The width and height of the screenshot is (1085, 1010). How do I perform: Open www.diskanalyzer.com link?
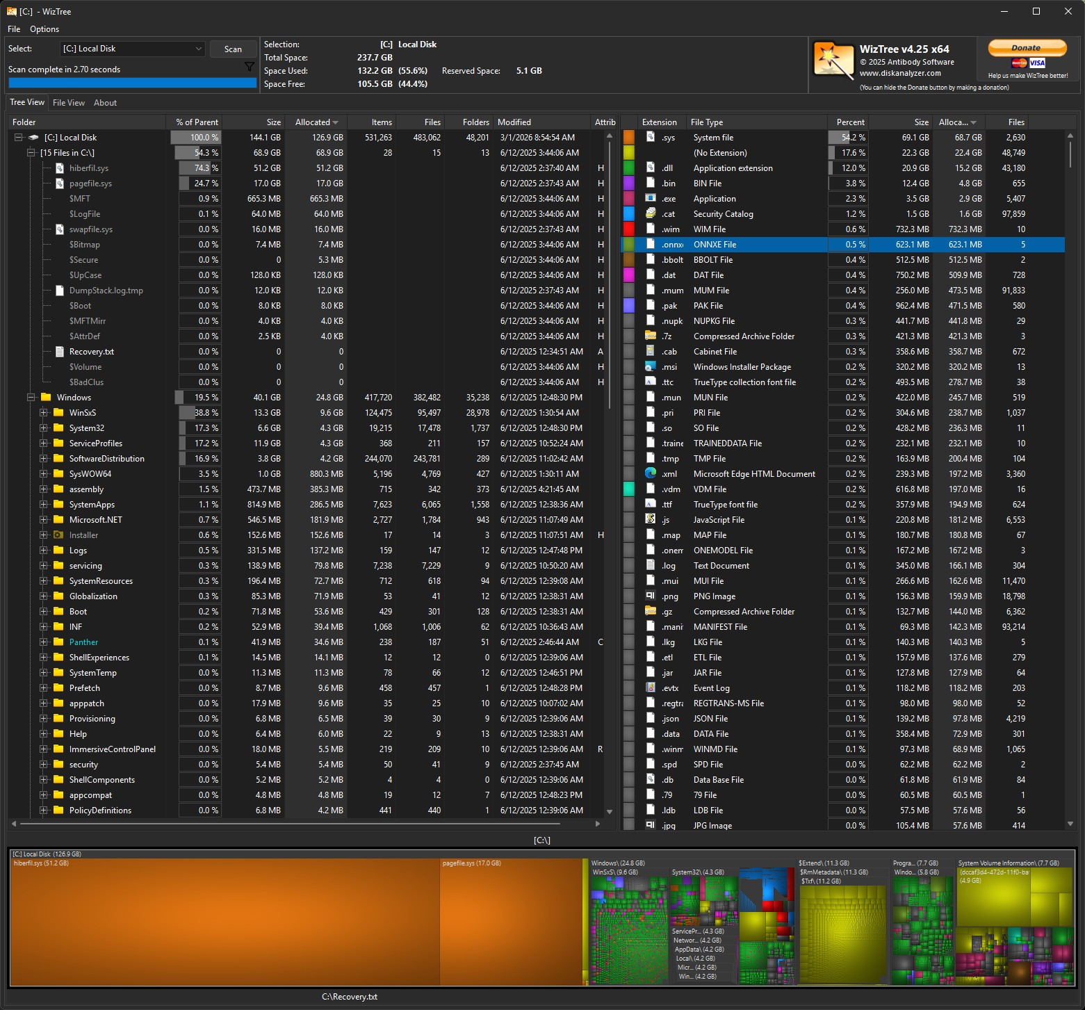click(900, 74)
